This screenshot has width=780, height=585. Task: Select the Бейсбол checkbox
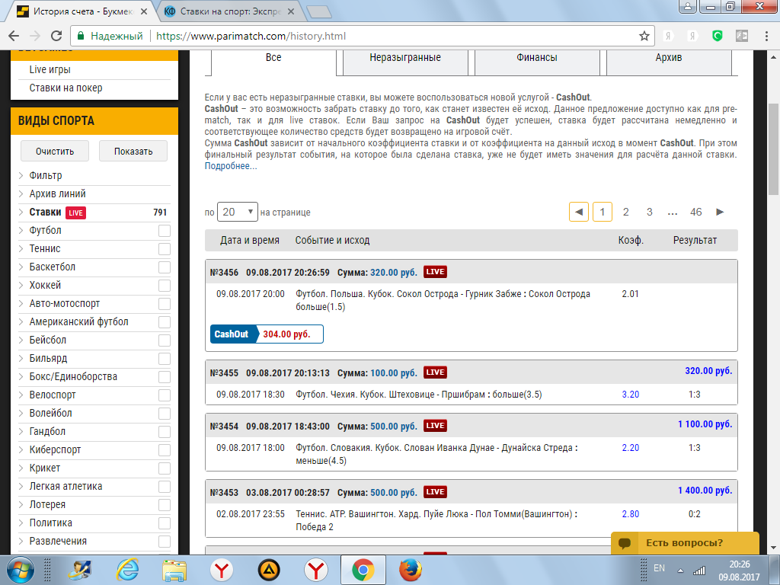(x=165, y=340)
